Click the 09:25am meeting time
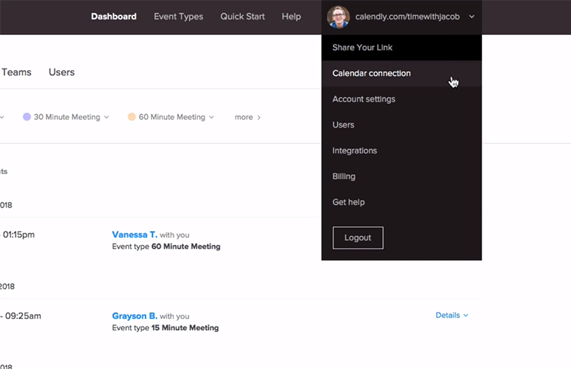The height and width of the screenshot is (369, 571). pyautogui.click(x=23, y=316)
